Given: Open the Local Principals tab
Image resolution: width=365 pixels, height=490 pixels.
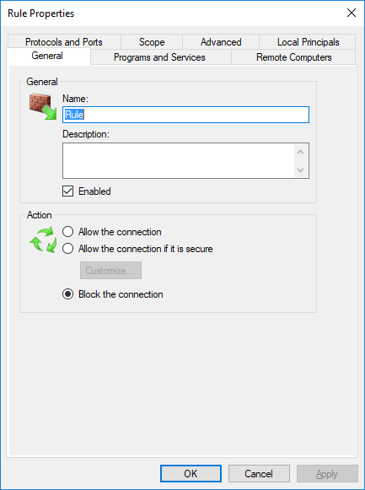Looking at the screenshot, I should [308, 42].
